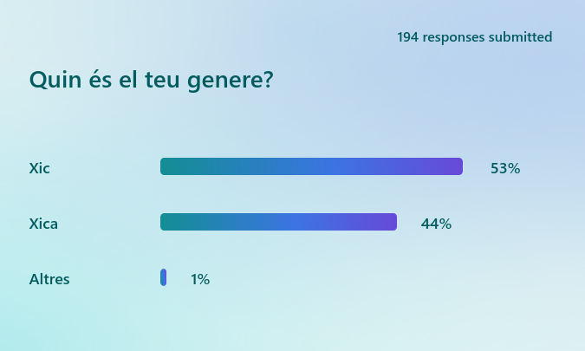Click the Xica result progress bar
Viewport: 585px width, 351px height.
(x=278, y=222)
